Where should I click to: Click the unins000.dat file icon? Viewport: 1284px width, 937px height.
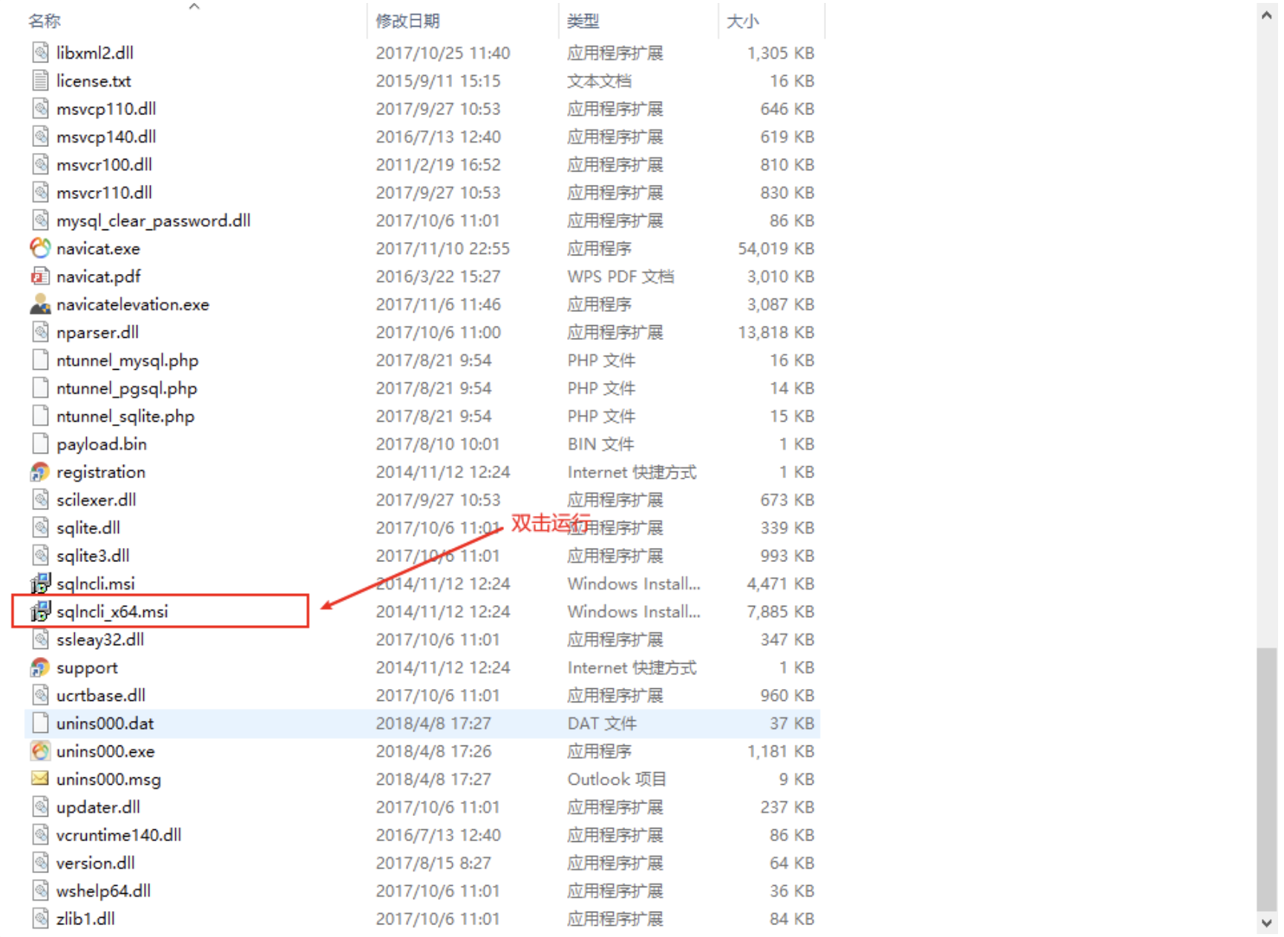[40, 723]
